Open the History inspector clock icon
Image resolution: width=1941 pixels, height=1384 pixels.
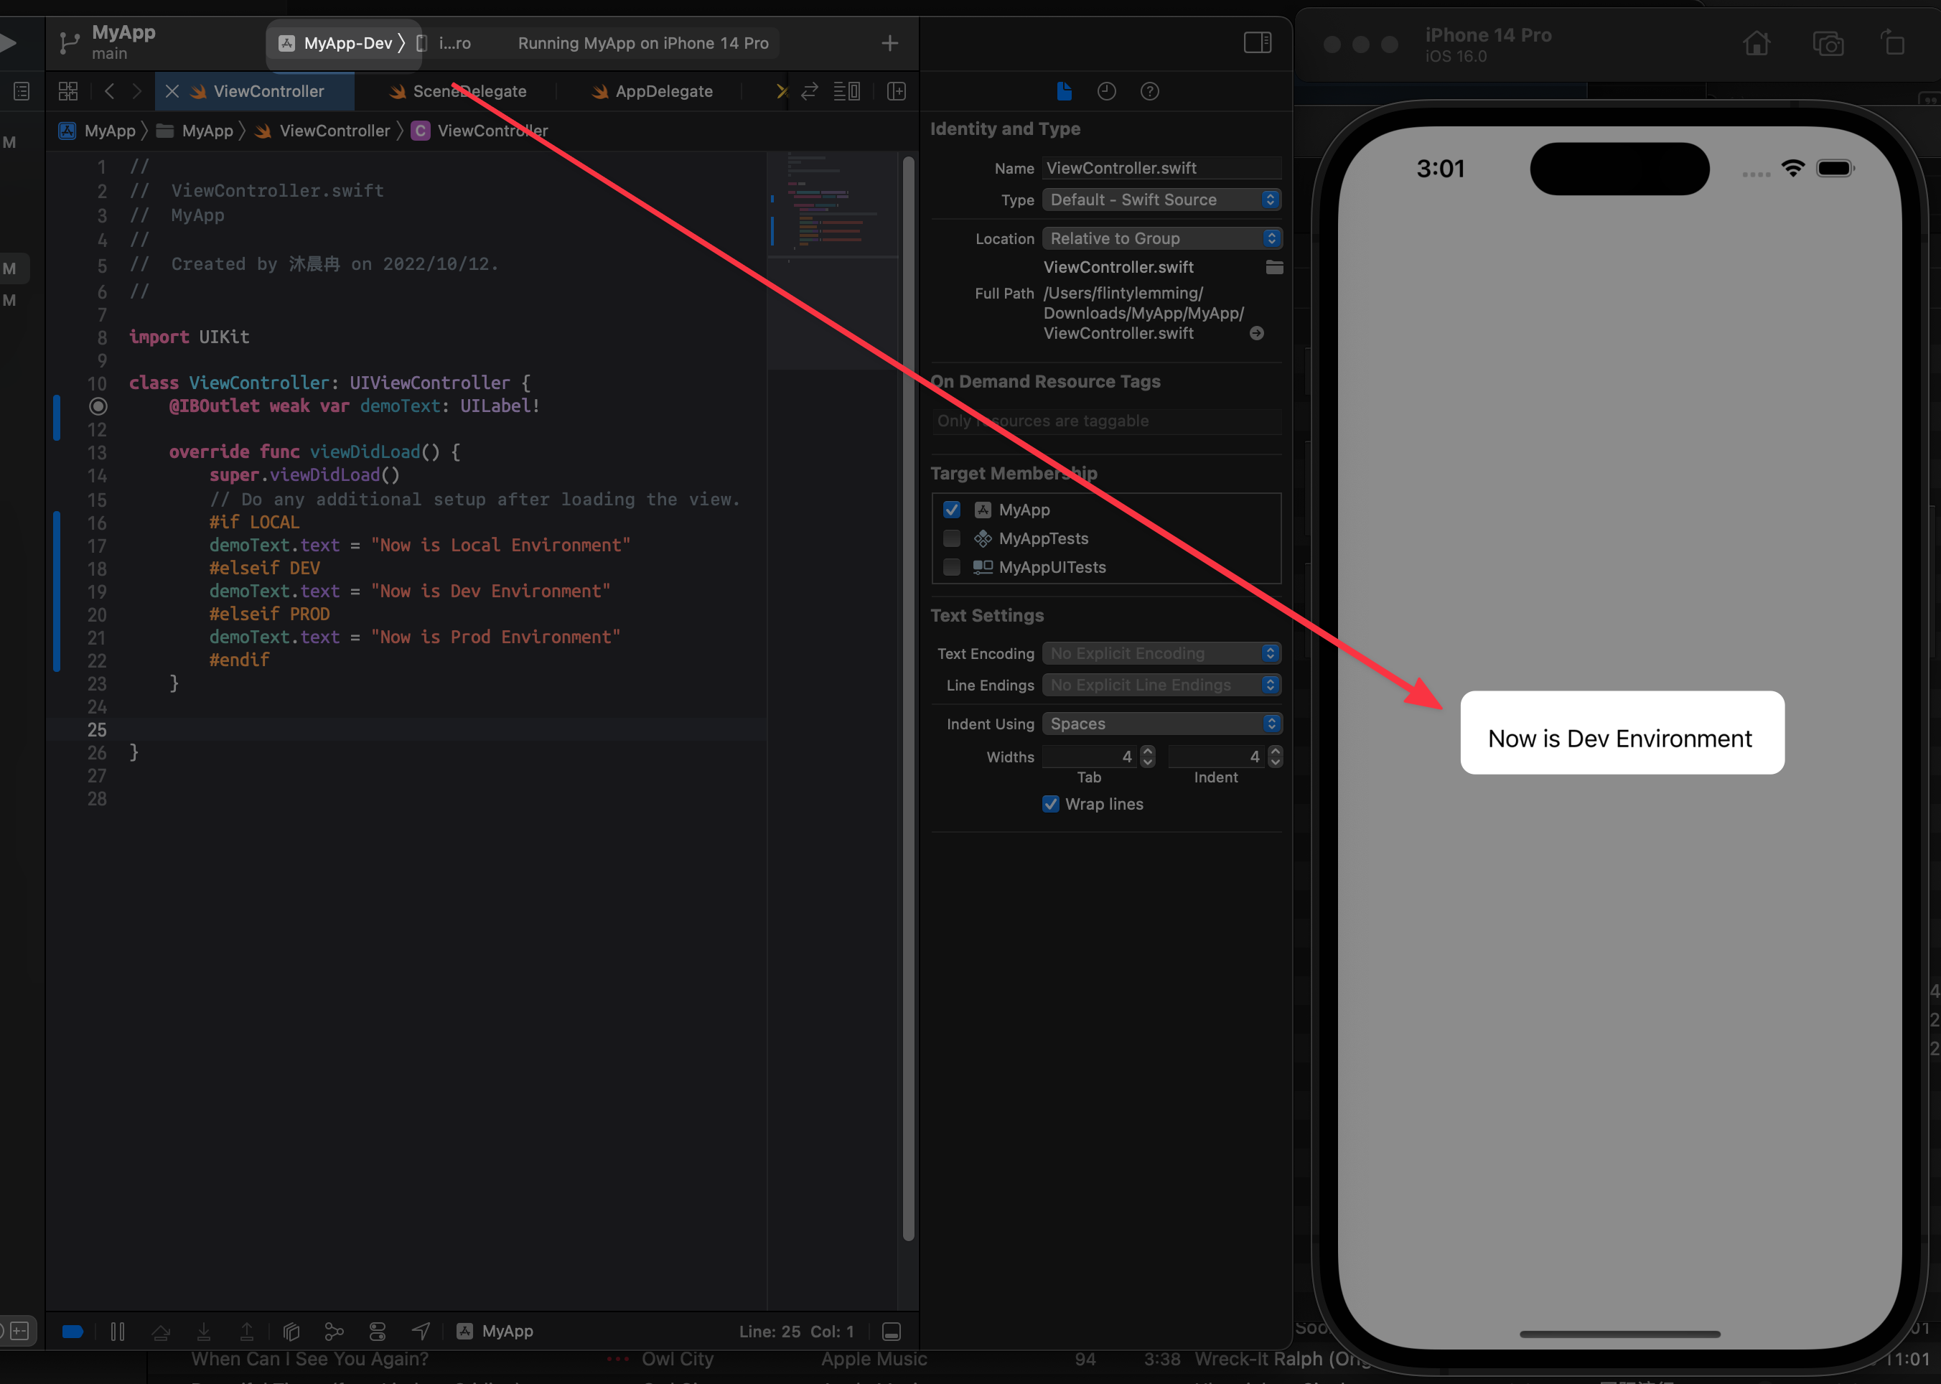[1106, 91]
